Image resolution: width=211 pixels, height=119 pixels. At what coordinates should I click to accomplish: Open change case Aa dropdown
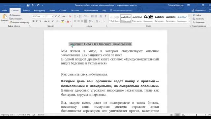coord(64,16)
